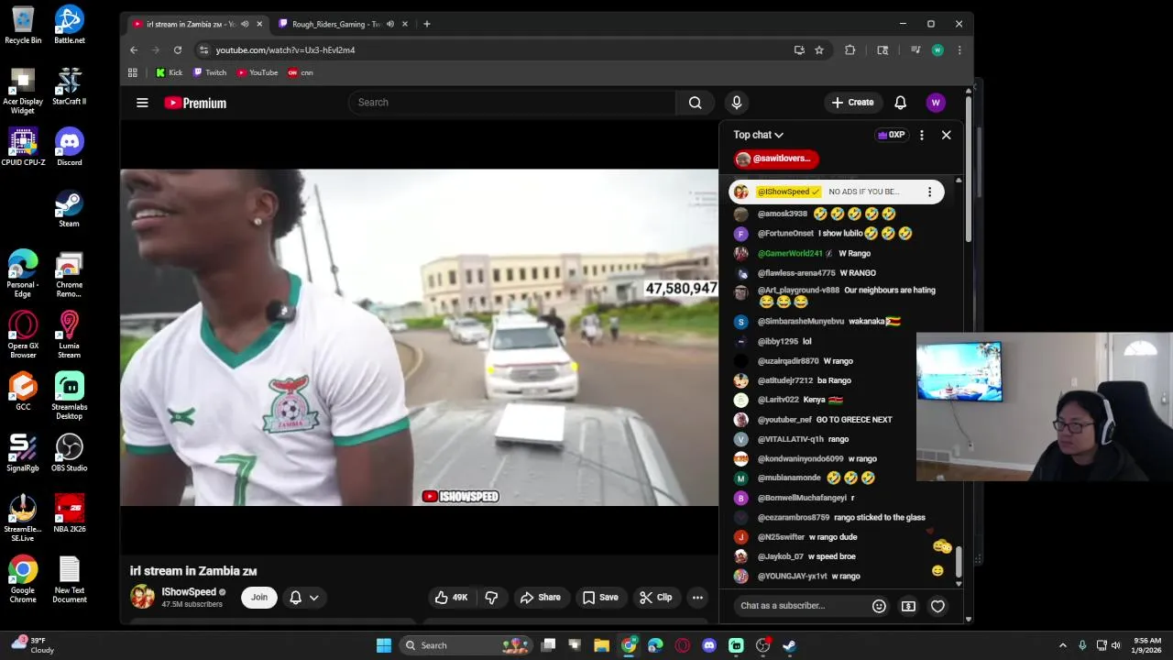The height and width of the screenshot is (660, 1173).
Task: Mute the Rough_Riders_Gaming tab audio
Action: tap(390, 24)
